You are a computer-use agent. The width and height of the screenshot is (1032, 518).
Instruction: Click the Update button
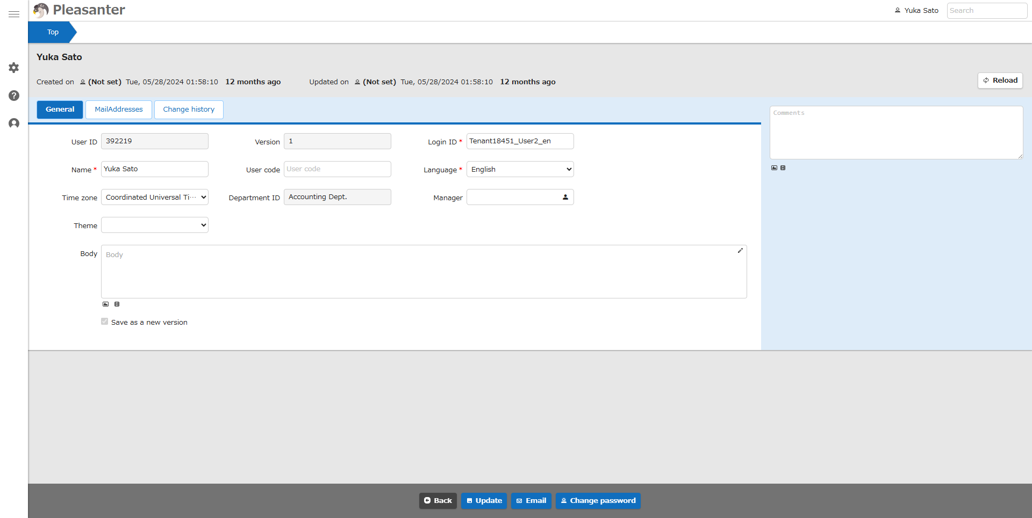[484, 501]
